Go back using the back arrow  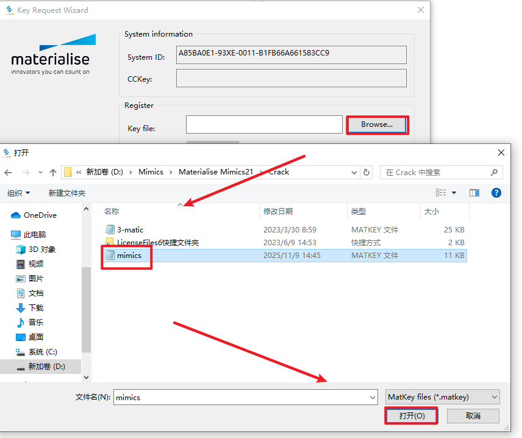(9, 172)
